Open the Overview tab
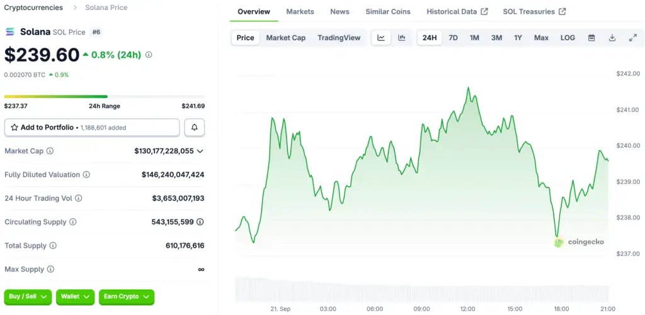 coord(254,11)
